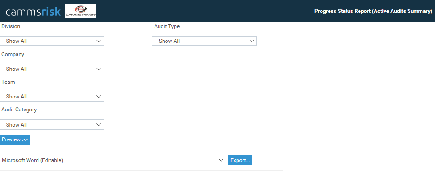Click the Audit Category field label
Image resolution: width=435 pixels, height=188 pixels.
(x=19, y=110)
